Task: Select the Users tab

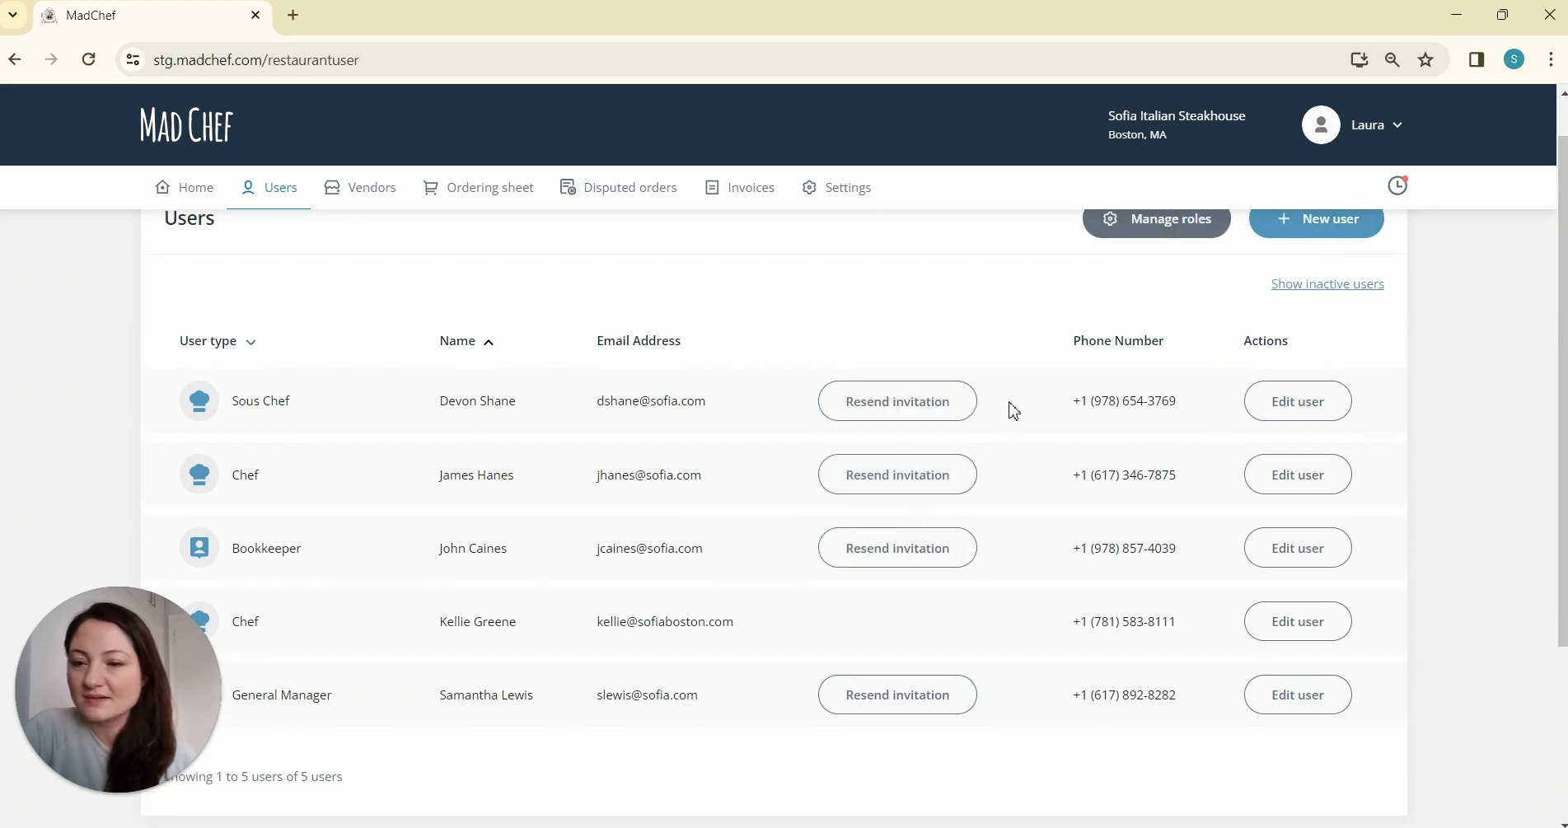Action: point(269,188)
